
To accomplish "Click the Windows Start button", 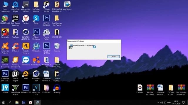I will click(3, 102).
